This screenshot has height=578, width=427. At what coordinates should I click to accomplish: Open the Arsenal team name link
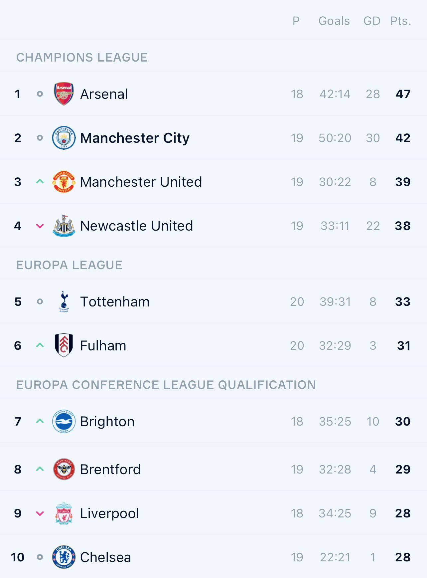click(x=104, y=94)
